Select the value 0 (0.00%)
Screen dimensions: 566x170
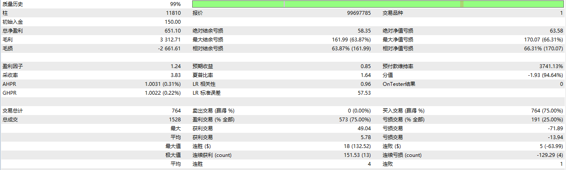[359, 111]
